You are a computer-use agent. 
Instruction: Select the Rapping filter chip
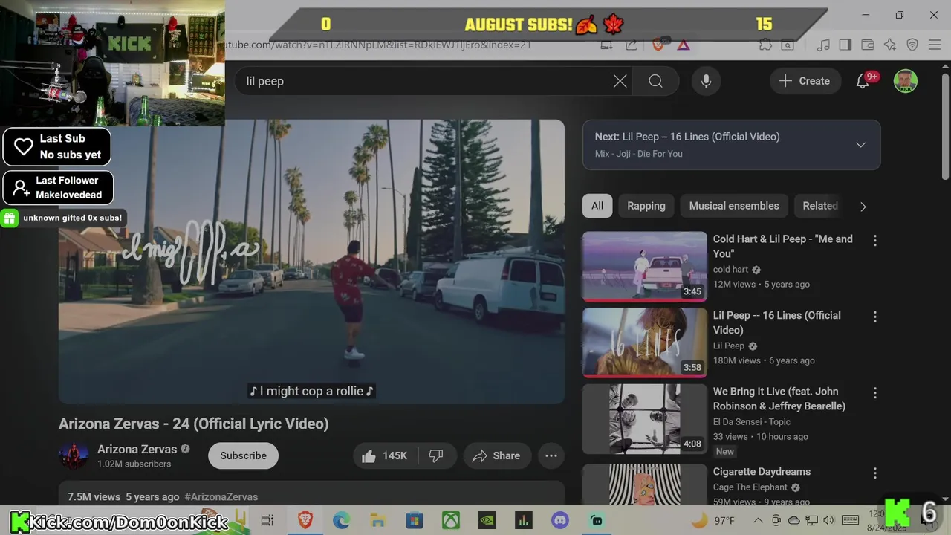(646, 206)
